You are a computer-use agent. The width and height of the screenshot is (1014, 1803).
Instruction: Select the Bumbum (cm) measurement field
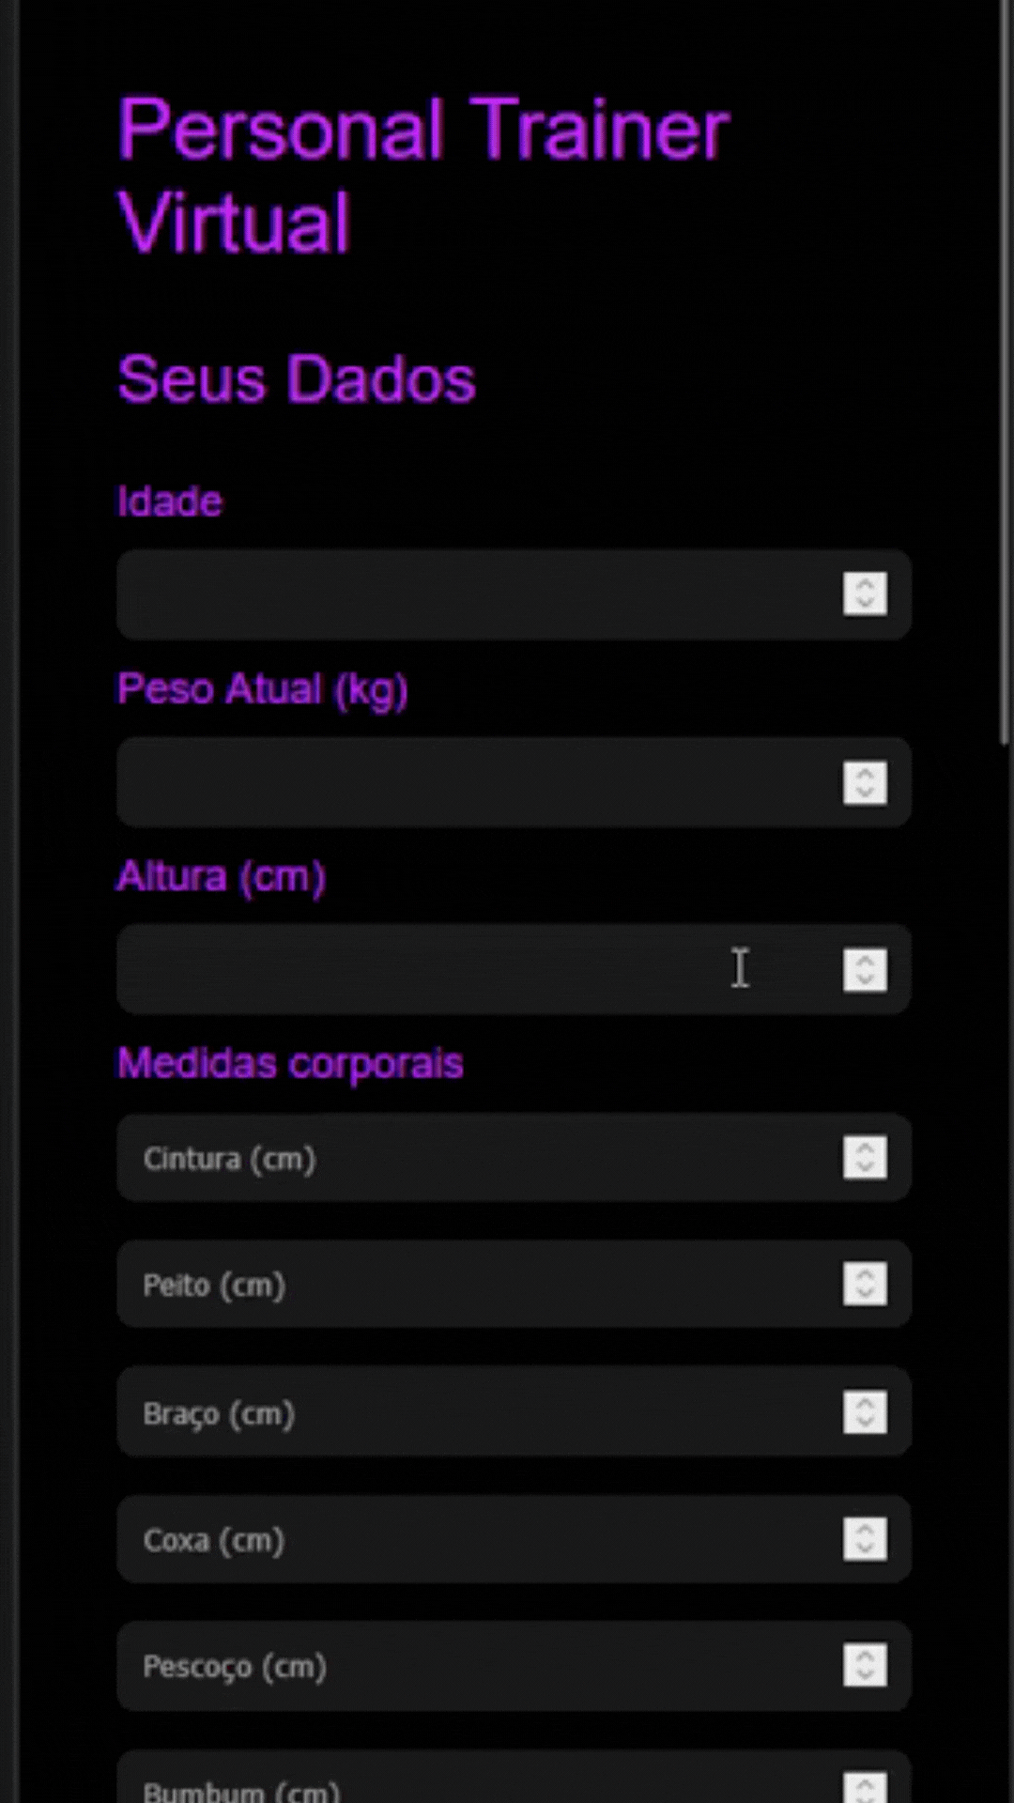pos(514,1776)
